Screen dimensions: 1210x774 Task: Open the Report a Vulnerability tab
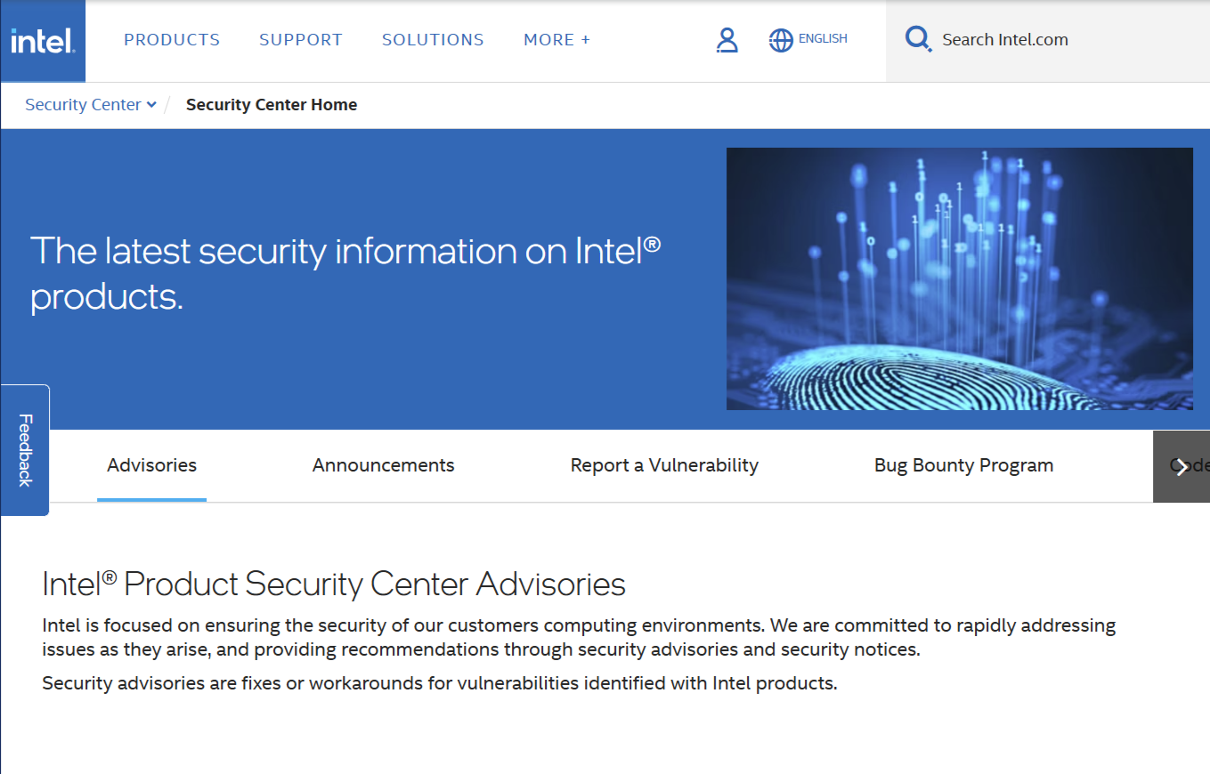(664, 464)
